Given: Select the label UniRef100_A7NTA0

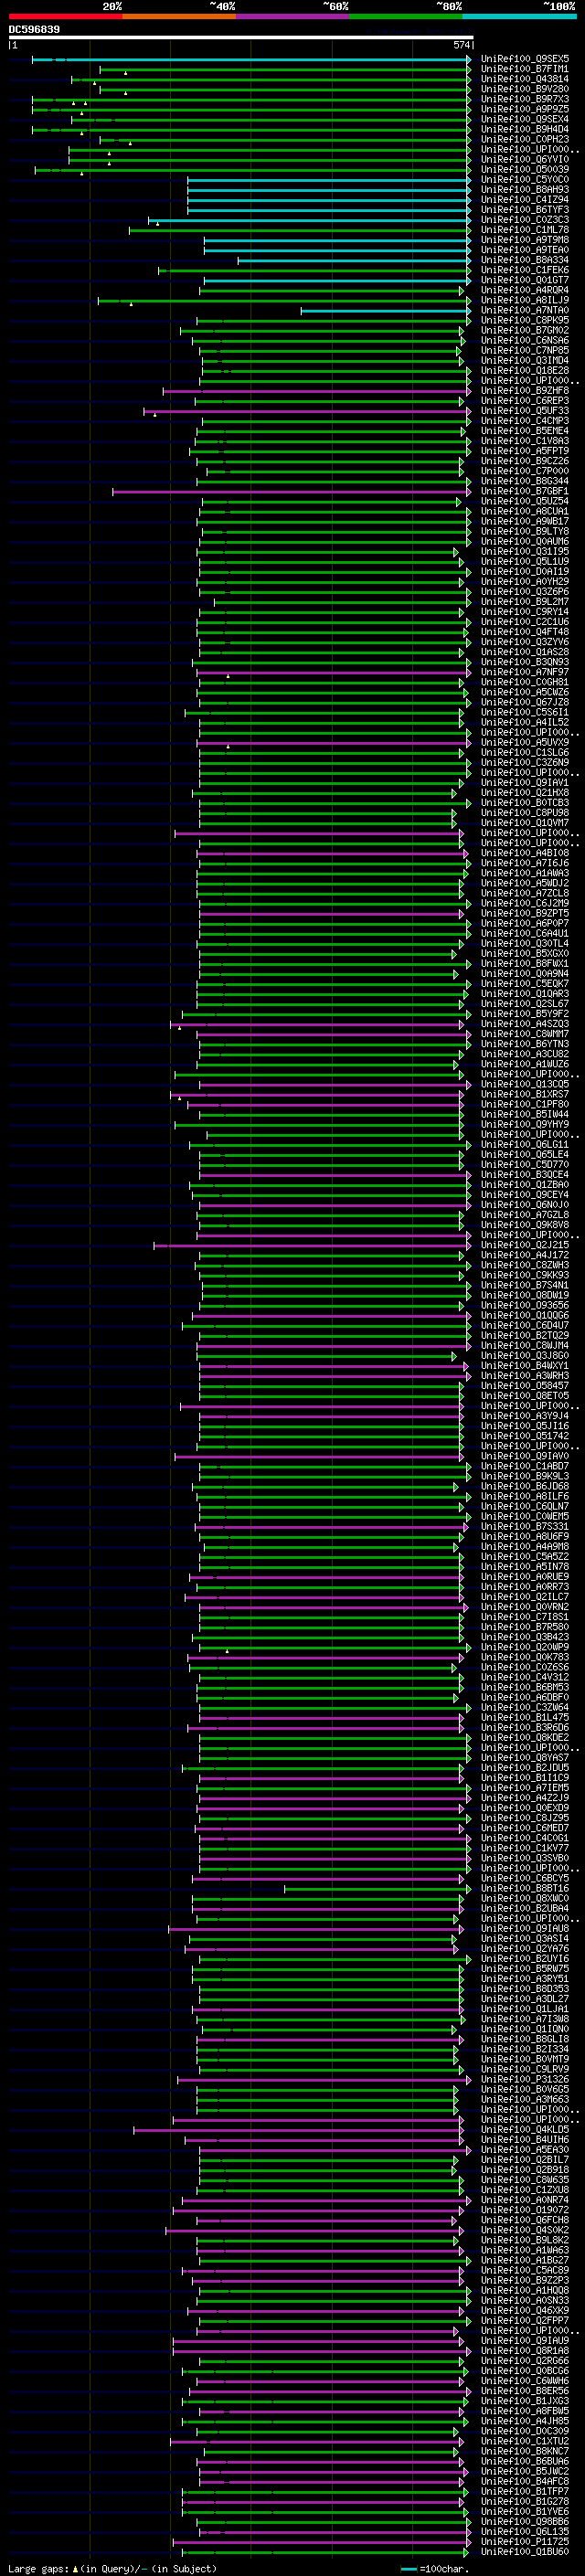Looking at the screenshot, I should [525, 310].
